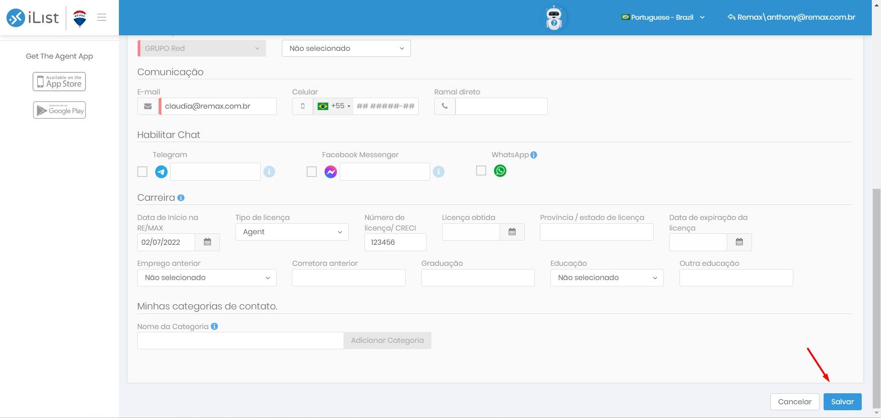Open calendar for Data de Início na RE/MAX
Image resolution: width=881 pixels, height=418 pixels.
coord(208,242)
